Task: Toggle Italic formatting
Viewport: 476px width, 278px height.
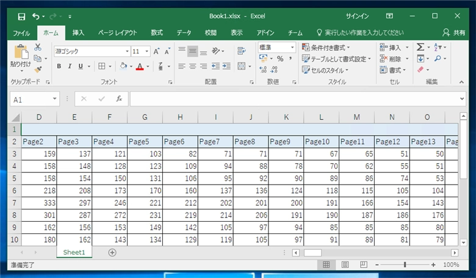Action: [70, 66]
